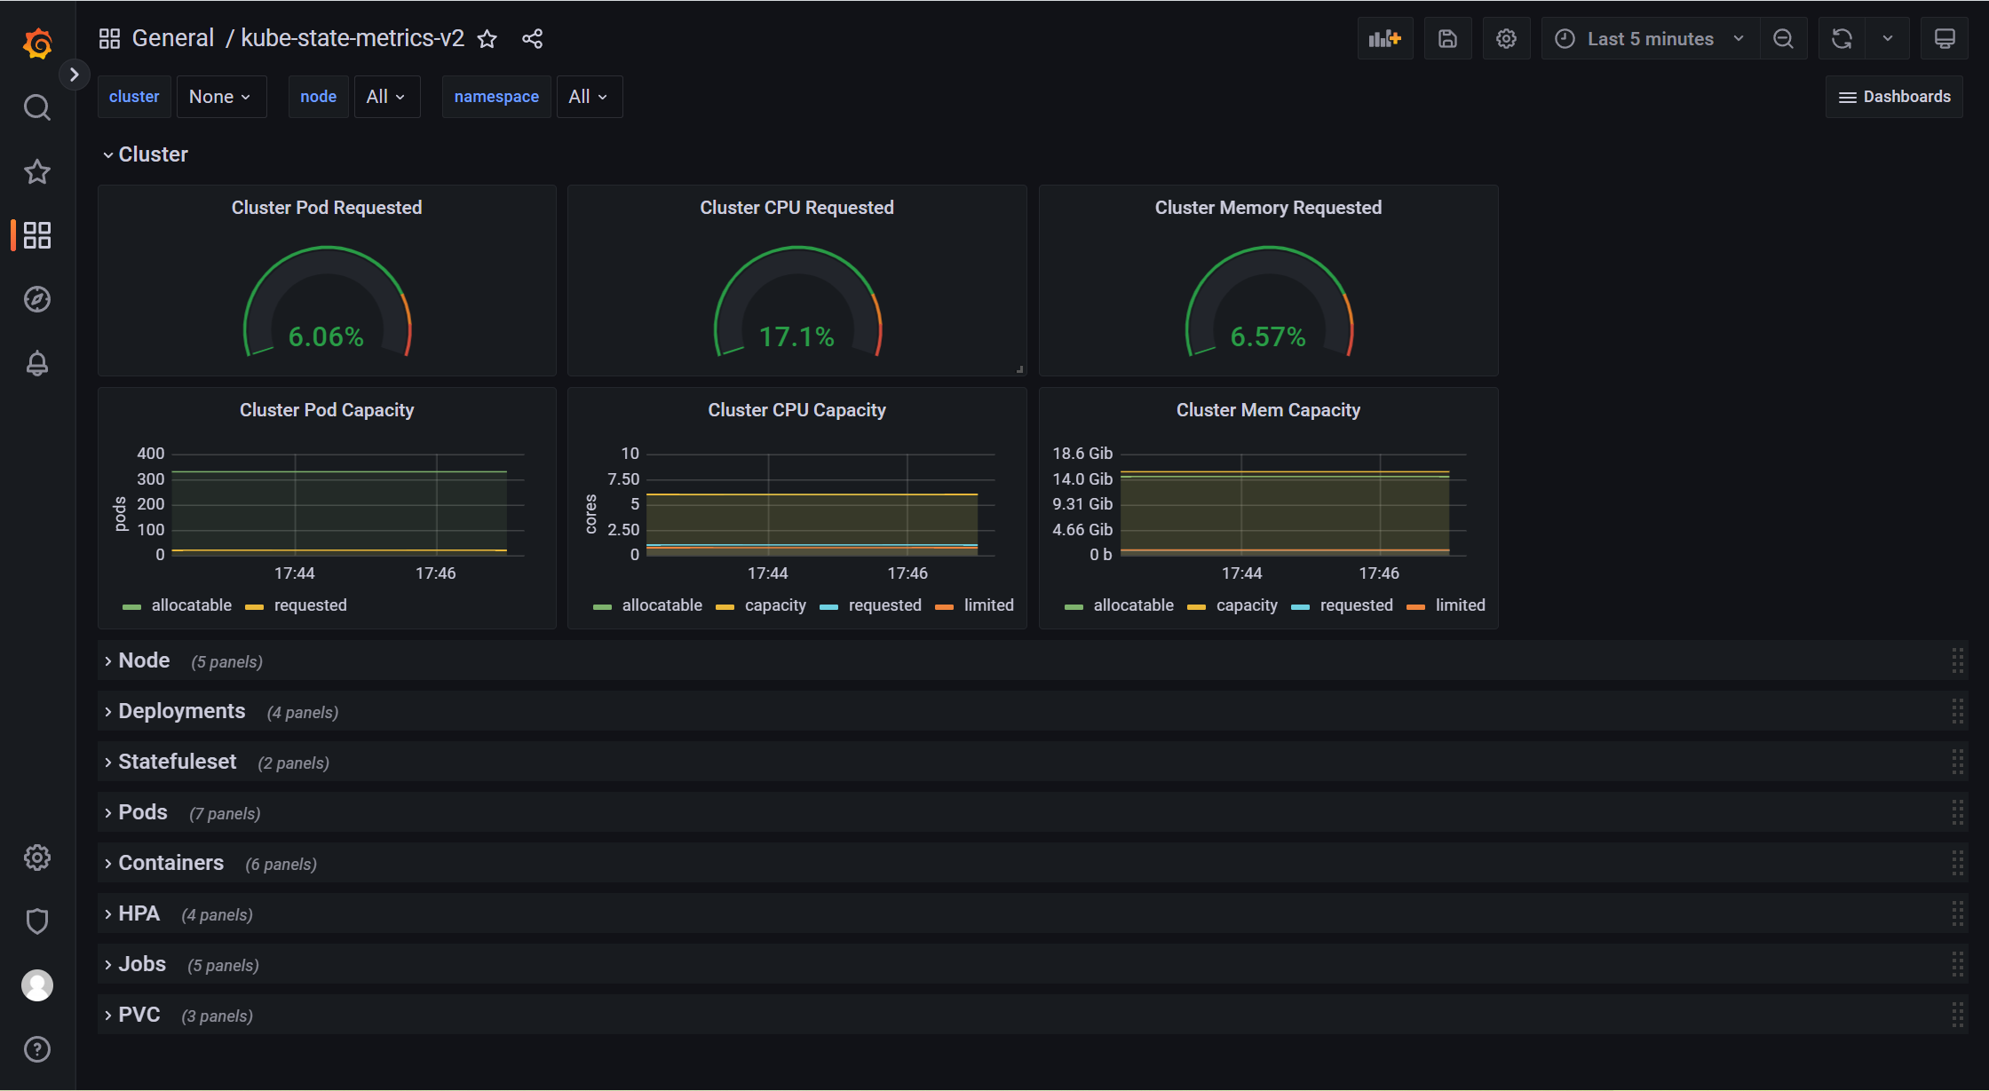Viewport: 1989px width, 1091px height.
Task: Open Alerting bell in sidebar
Action: click(x=37, y=363)
